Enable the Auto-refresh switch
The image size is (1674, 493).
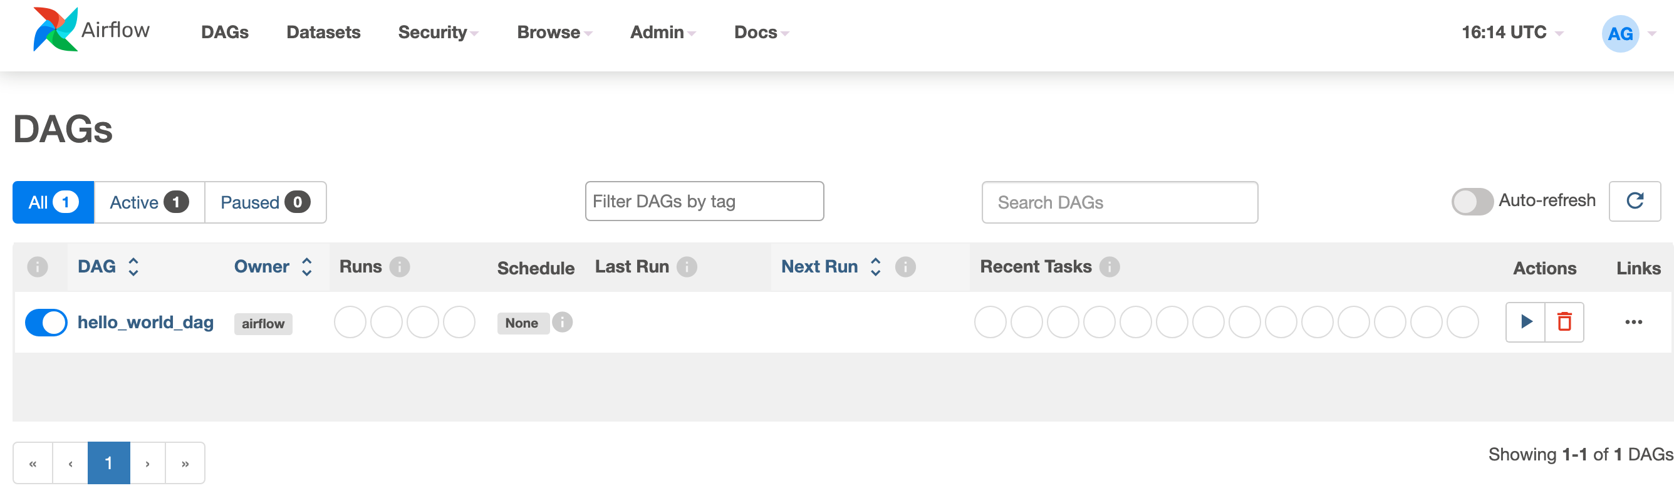pyautogui.click(x=1472, y=201)
